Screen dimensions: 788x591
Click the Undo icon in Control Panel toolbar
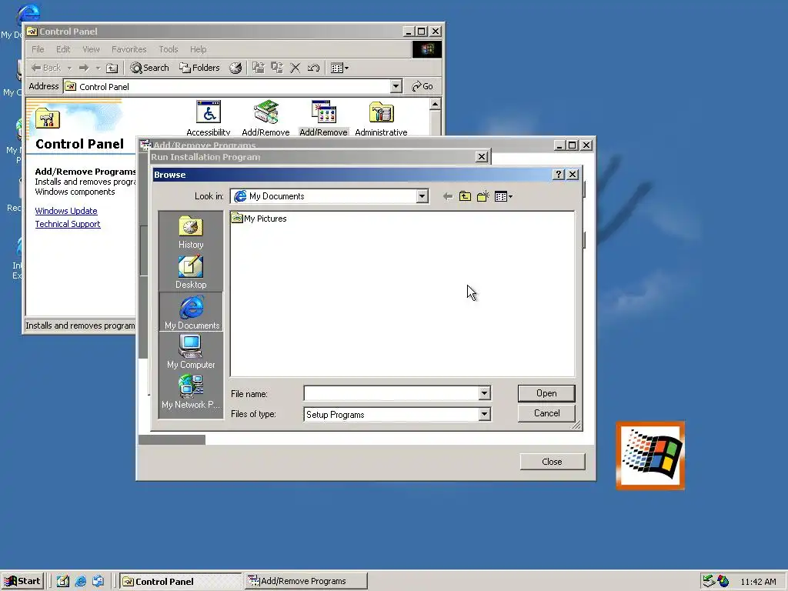pyautogui.click(x=314, y=68)
